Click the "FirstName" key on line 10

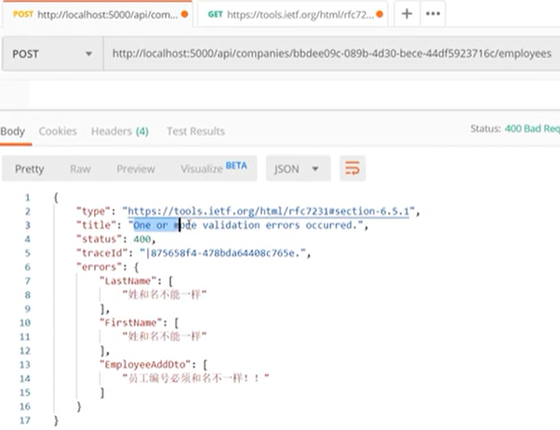tap(131, 323)
